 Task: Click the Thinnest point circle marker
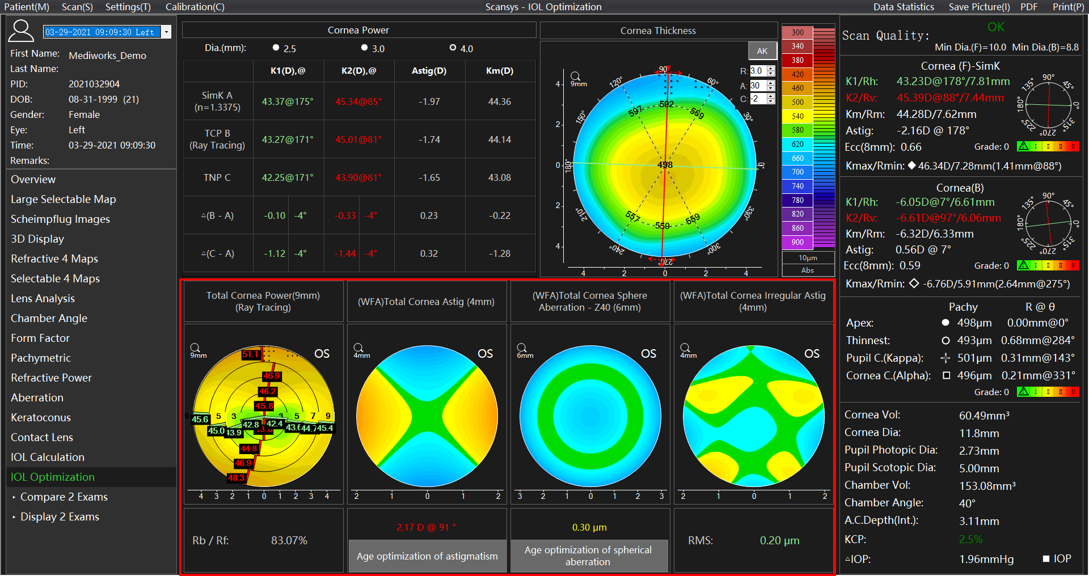[x=946, y=340]
